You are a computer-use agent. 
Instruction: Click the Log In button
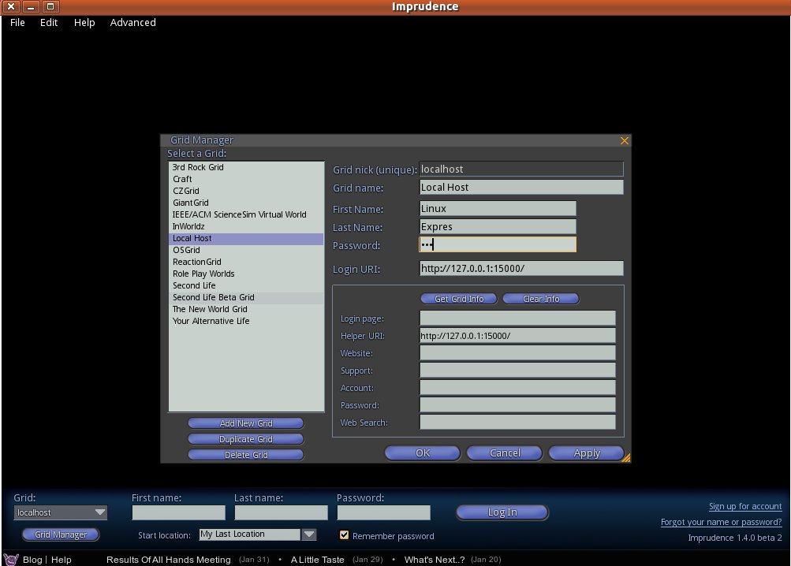pyautogui.click(x=502, y=512)
